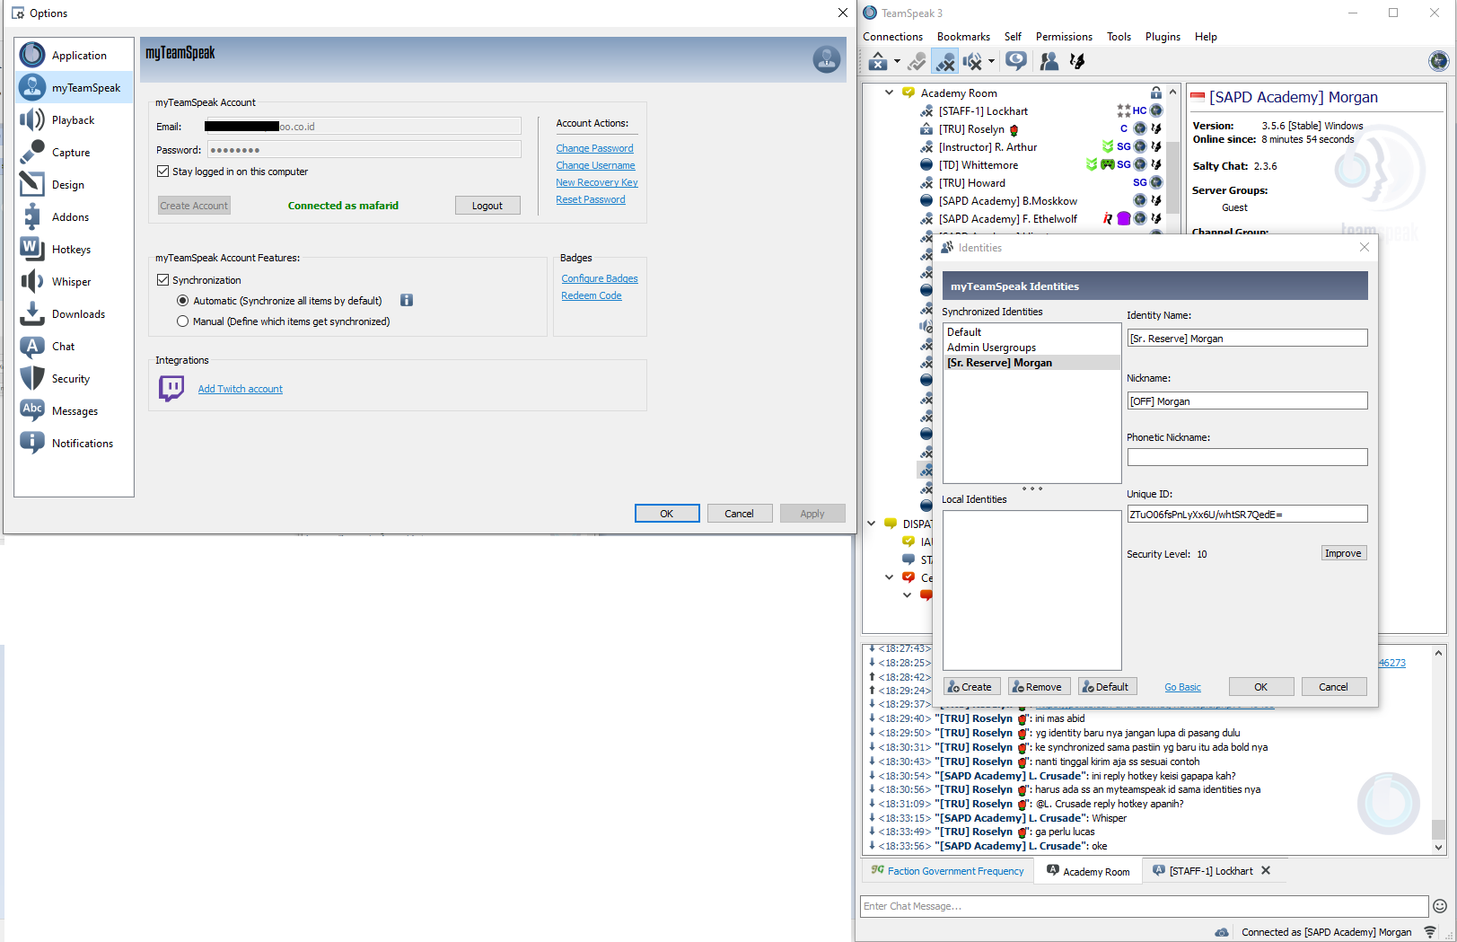Mute speakers via toolbar icon
The height and width of the screenshot is (942, 1457).
click(x=972, y=61)
